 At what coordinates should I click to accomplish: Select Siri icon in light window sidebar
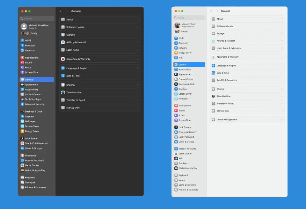pos(176,158)
